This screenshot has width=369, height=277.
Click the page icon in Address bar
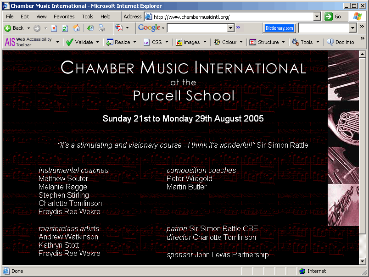[x=148, y=17]
